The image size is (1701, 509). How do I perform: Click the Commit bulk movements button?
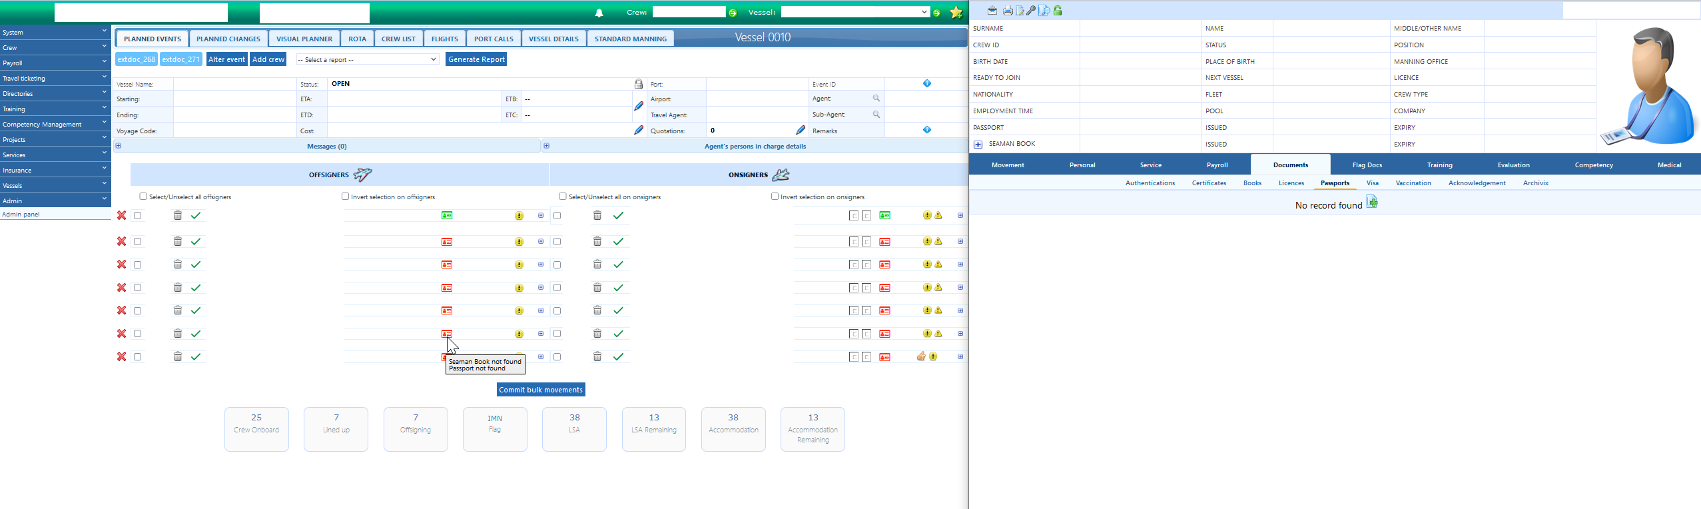[x=540, y=390]
